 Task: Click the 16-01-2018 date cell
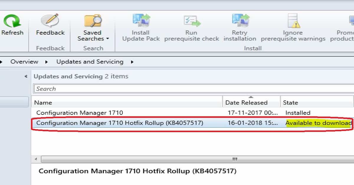[253, 123]
